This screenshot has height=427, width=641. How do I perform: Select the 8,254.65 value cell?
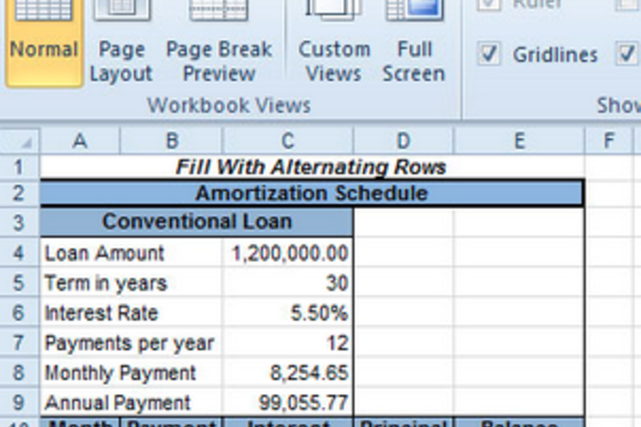(x=288, y=372)
